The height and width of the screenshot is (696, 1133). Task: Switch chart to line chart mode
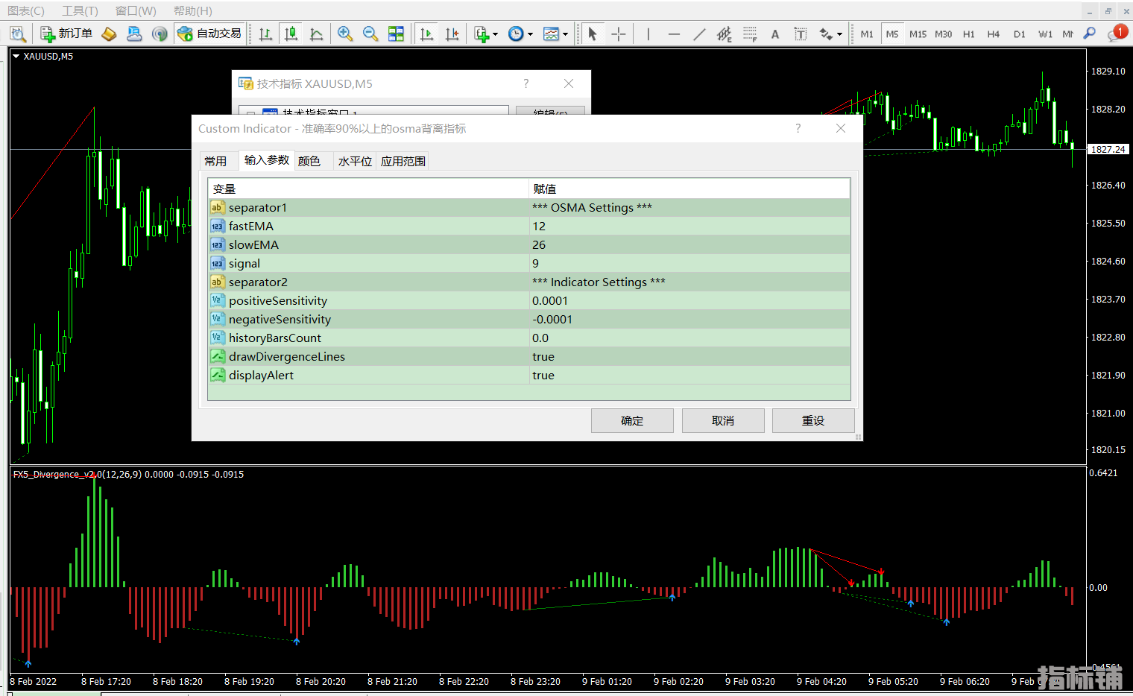pyautogui.click(x=316, y=34)
